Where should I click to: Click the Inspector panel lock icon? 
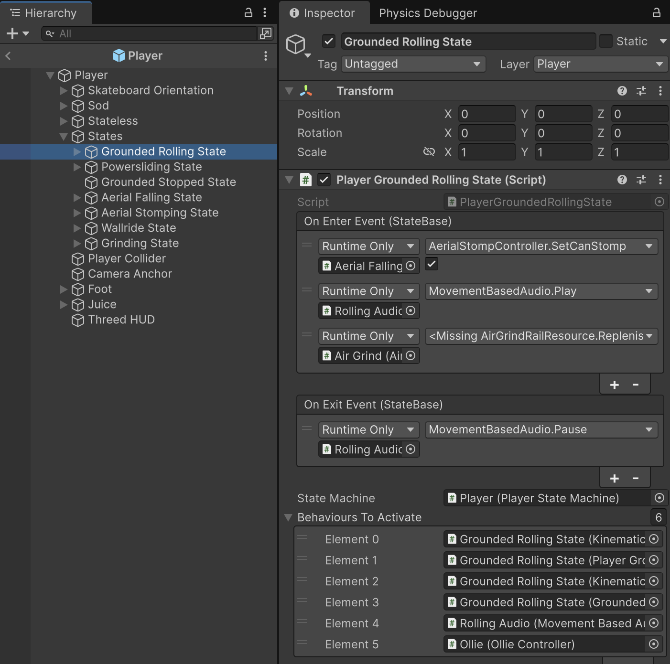[x=656, y=13]
